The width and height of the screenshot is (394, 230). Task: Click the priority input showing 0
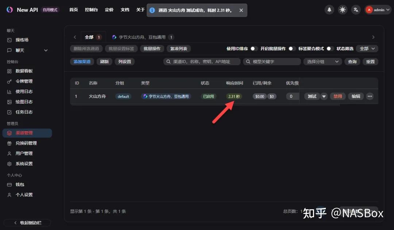point(293,97)
